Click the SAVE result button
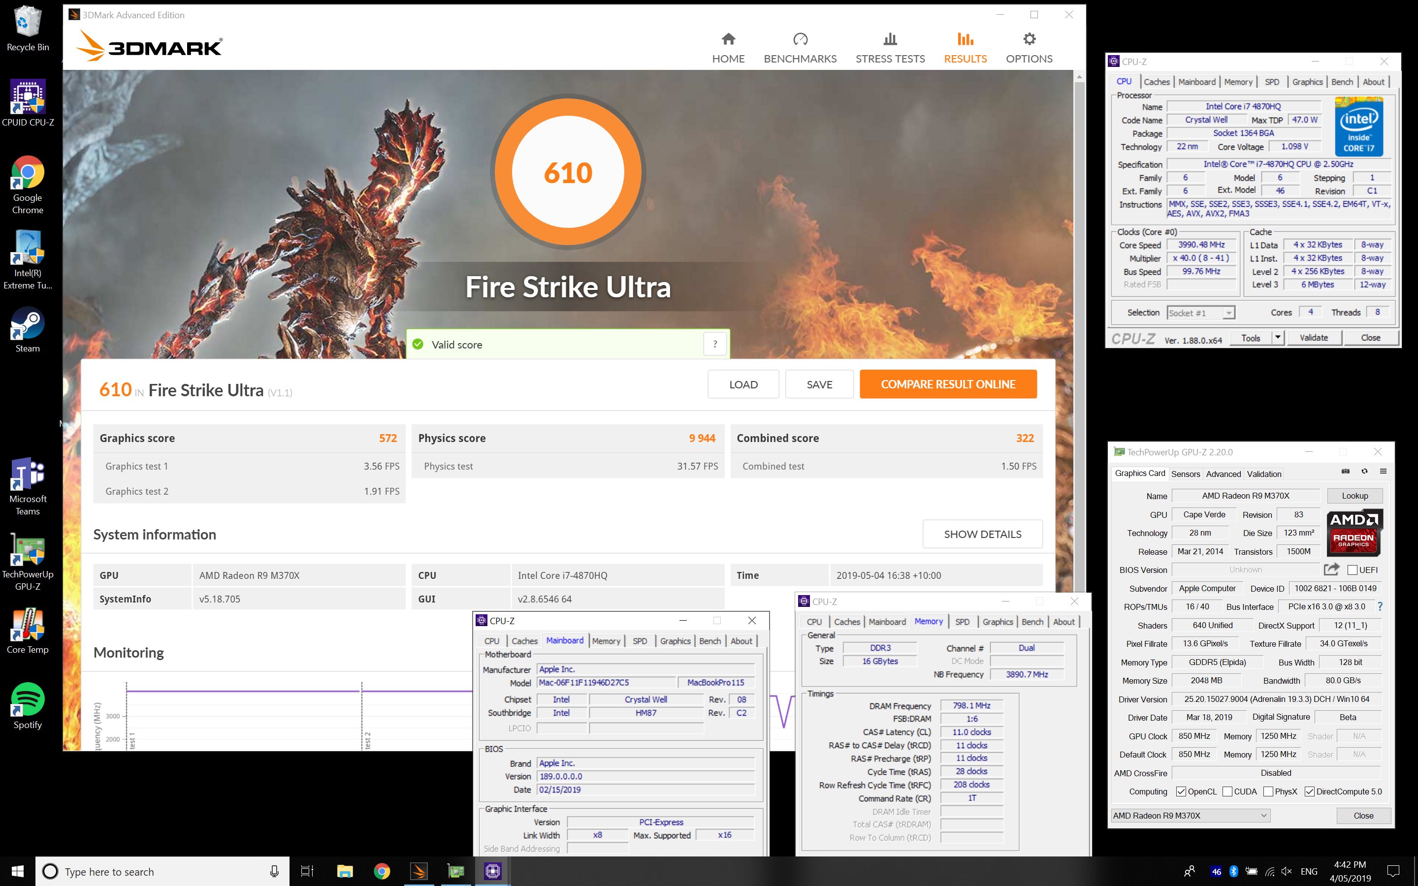This screenshot has height=886, width=1418. [x=819, y=384]
